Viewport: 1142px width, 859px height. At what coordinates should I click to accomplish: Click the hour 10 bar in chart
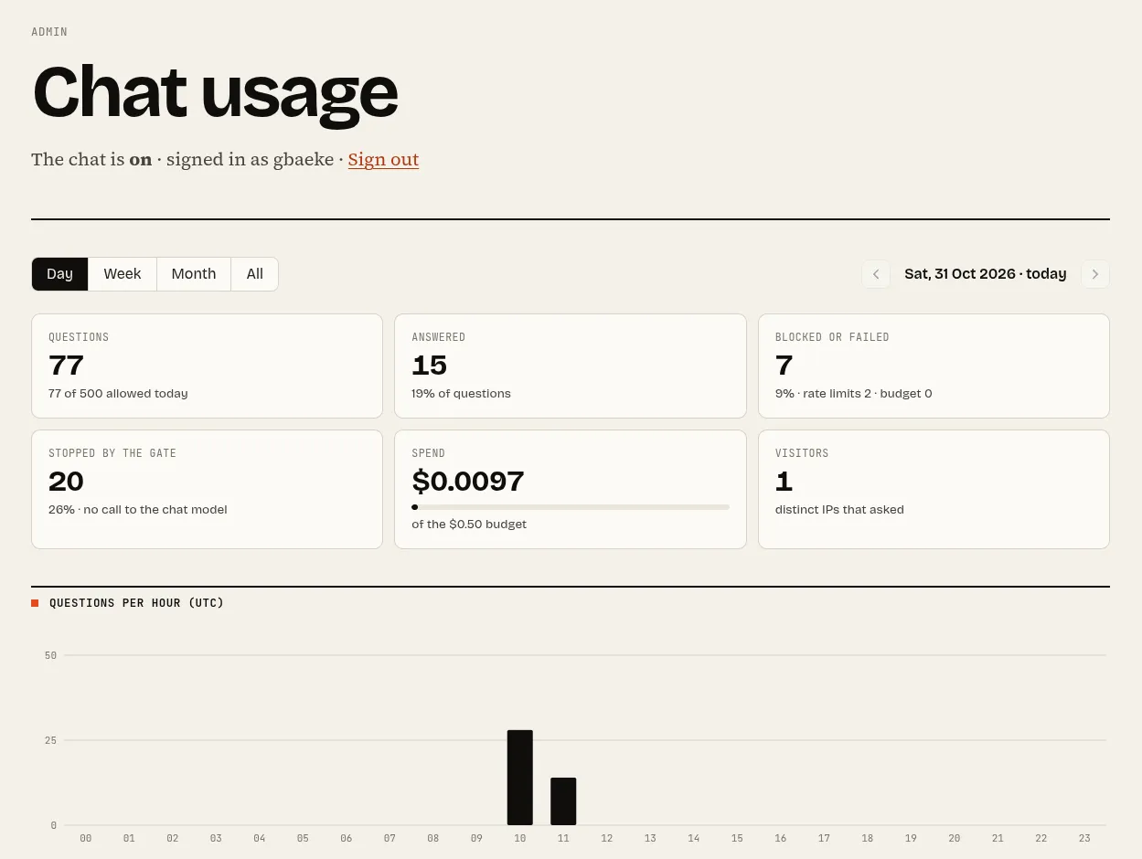pyautogui.click(x=520, y=778)
